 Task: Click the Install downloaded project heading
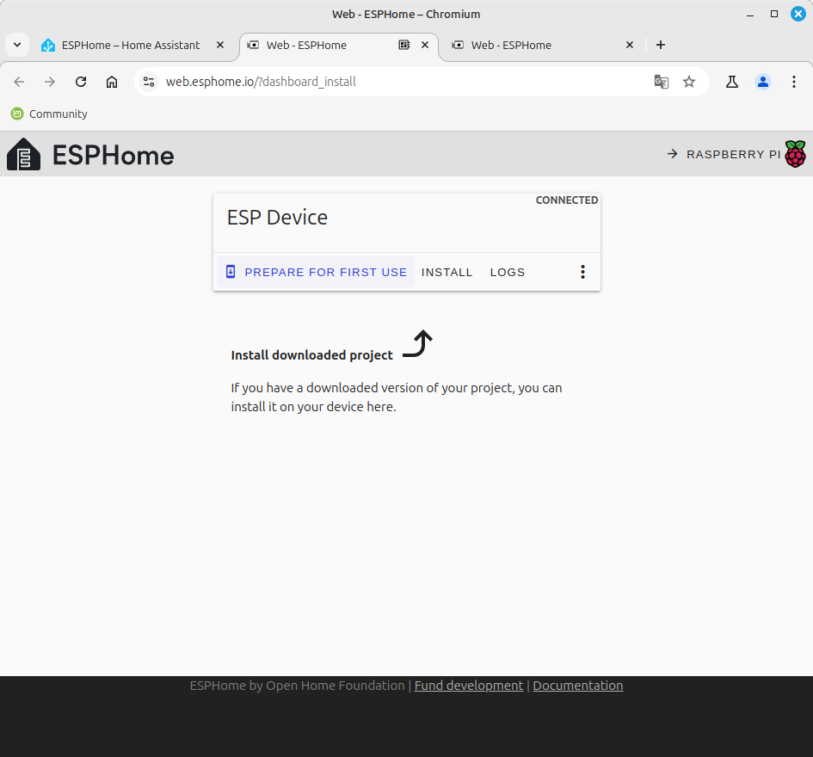click(311, 355)
